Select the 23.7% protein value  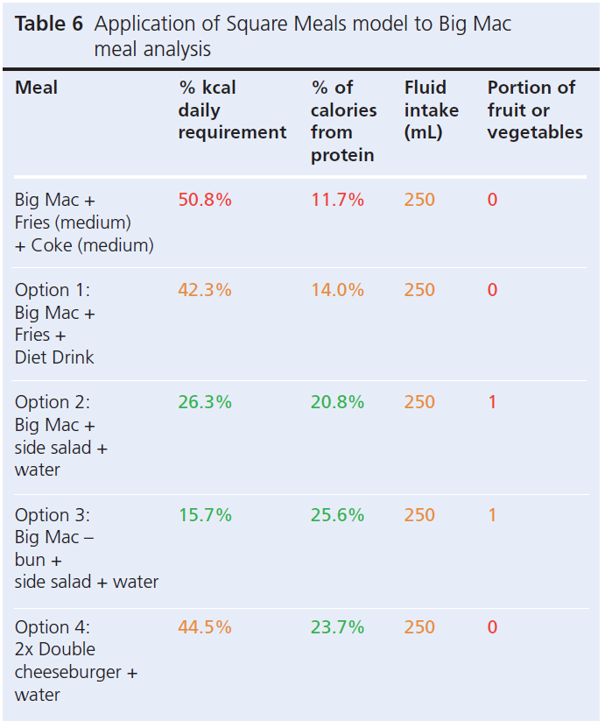337,627
